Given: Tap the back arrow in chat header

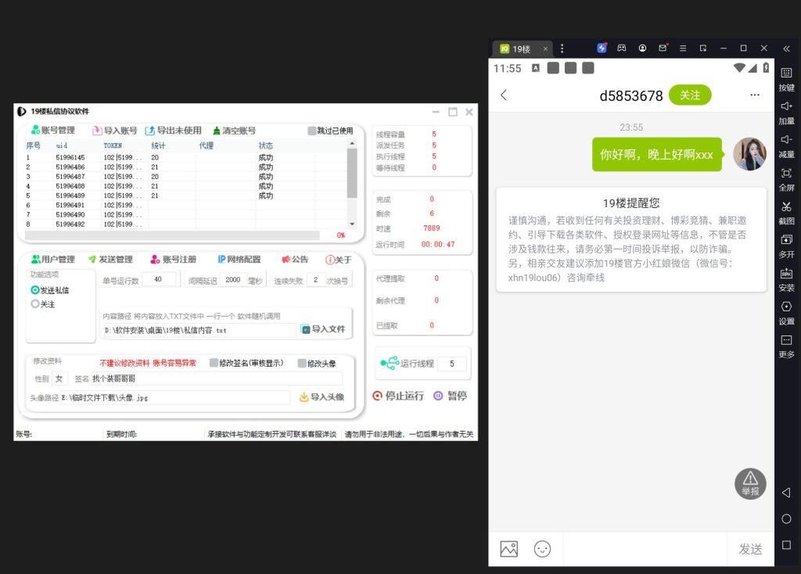Looking at the screenshot, I should (x=504, y=95).
